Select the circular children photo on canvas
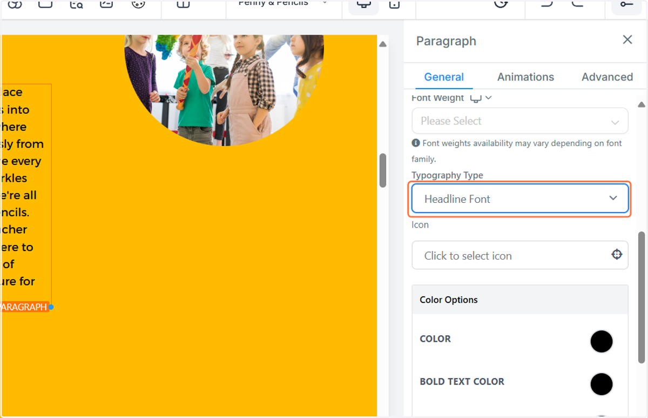 (x=224, y=90)
